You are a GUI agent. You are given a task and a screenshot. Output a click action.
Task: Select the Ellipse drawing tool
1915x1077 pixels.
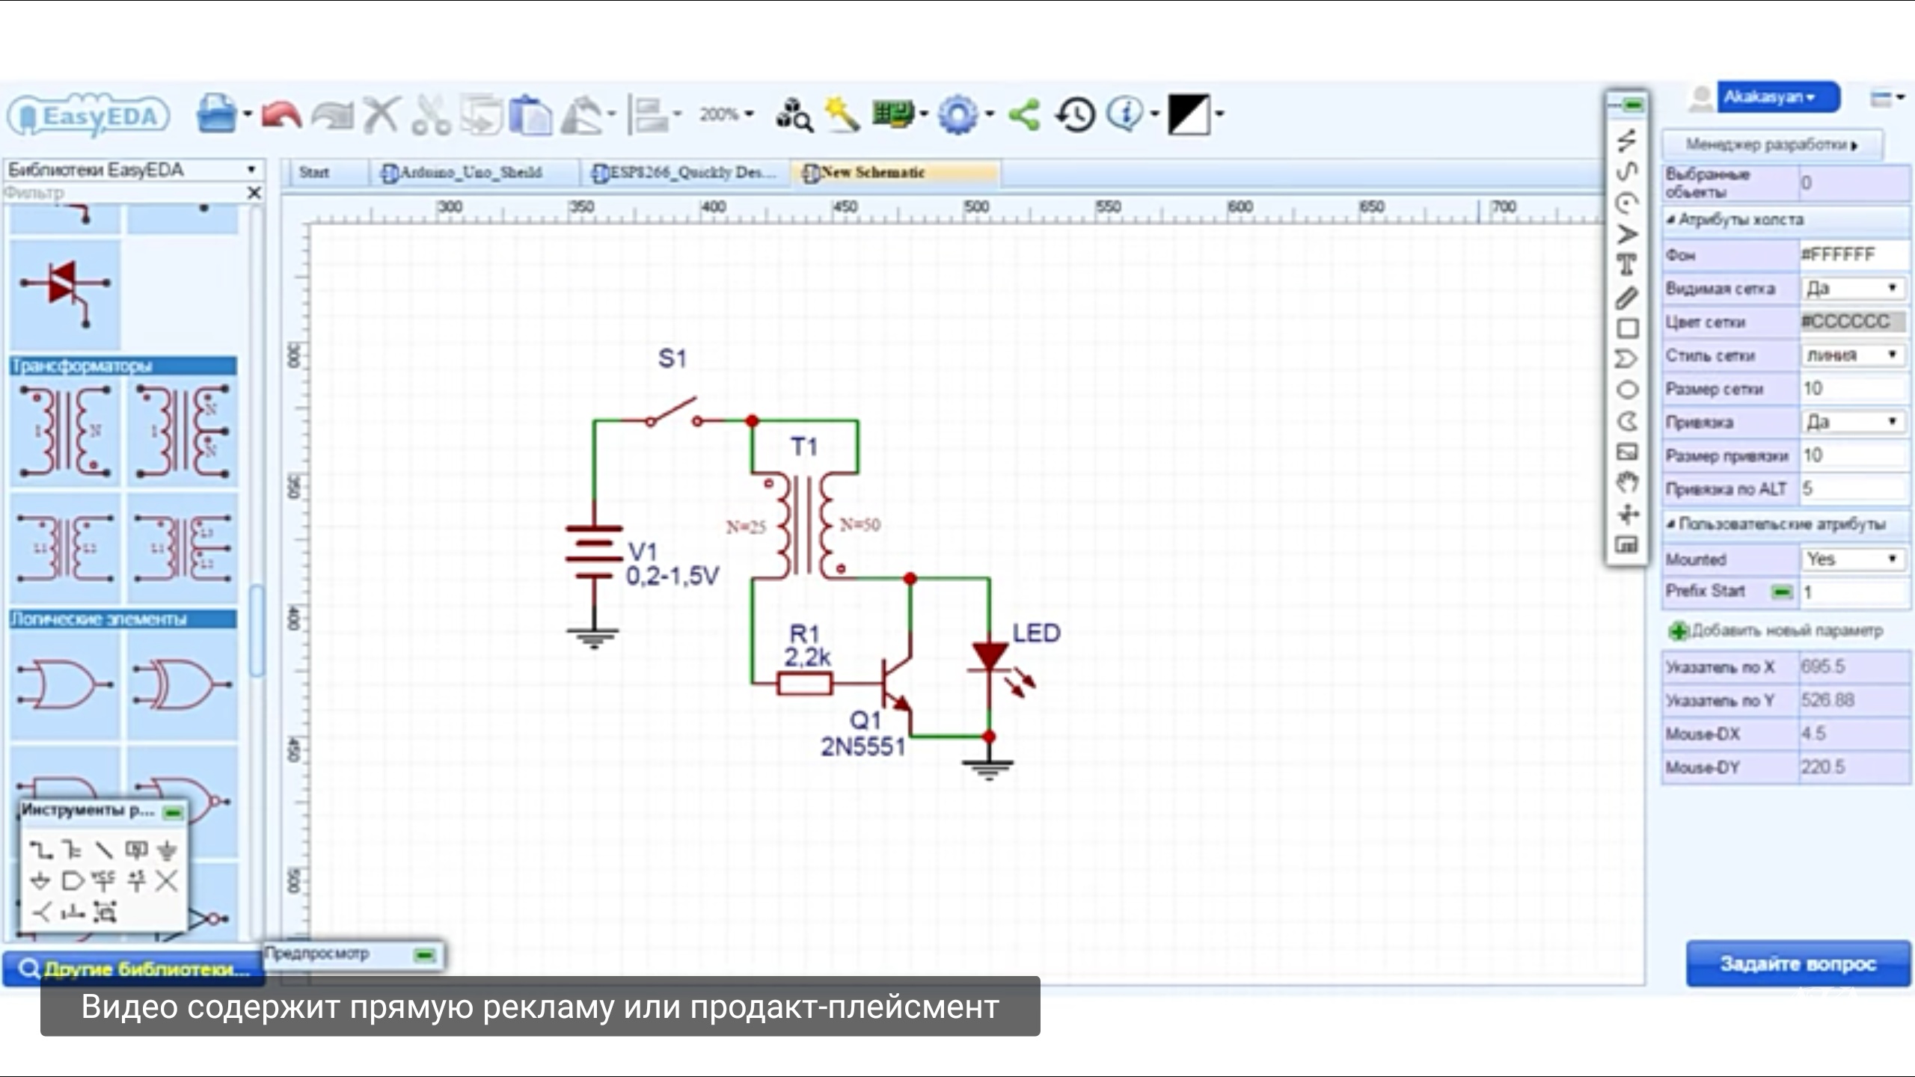(1627, 390)
